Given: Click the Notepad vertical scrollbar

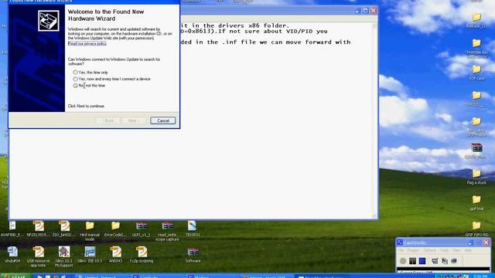Looking at the screenshot, I should (x=374, y=120).
